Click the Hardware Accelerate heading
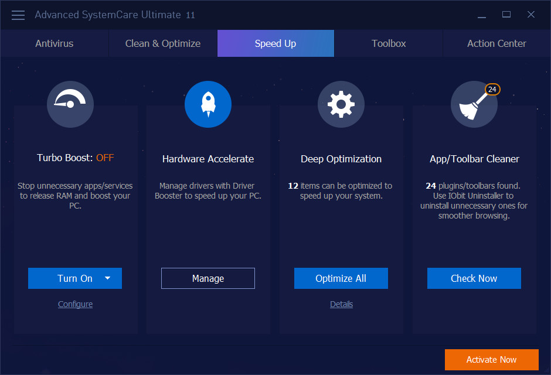551x375 pixels. click(208, 159)
